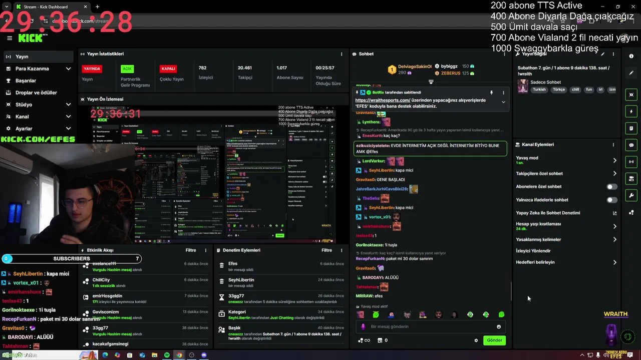Viewport: 641px width, 360px height.
Task: Toggle the lightning bolt widget in the right toolbar
Action: [631, 111]
